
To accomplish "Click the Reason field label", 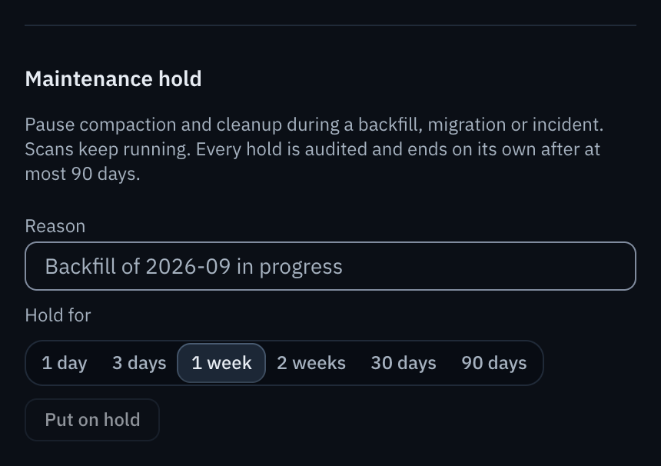I will [x=55, y=226].
